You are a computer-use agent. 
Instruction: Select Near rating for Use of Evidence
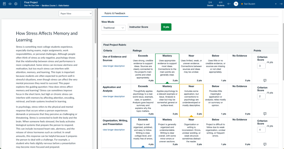point(191,69)
